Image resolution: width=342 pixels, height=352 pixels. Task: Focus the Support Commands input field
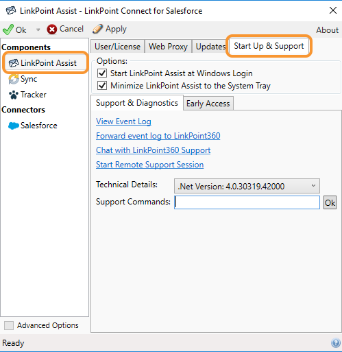[x=247, y=202]
